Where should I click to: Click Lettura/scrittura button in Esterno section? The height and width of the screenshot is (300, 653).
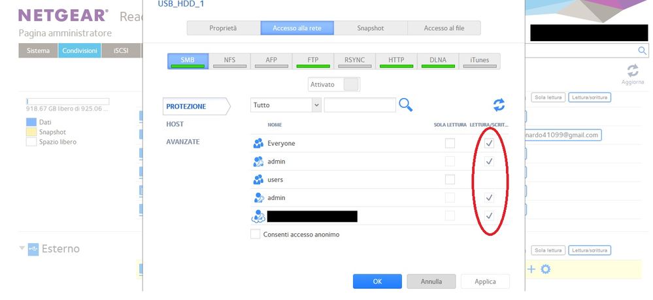590,250
